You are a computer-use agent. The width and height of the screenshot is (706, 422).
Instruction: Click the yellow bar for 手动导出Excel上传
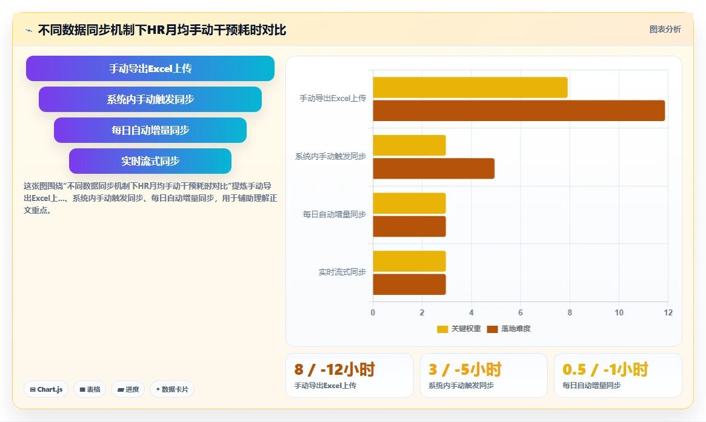point(470,88)
